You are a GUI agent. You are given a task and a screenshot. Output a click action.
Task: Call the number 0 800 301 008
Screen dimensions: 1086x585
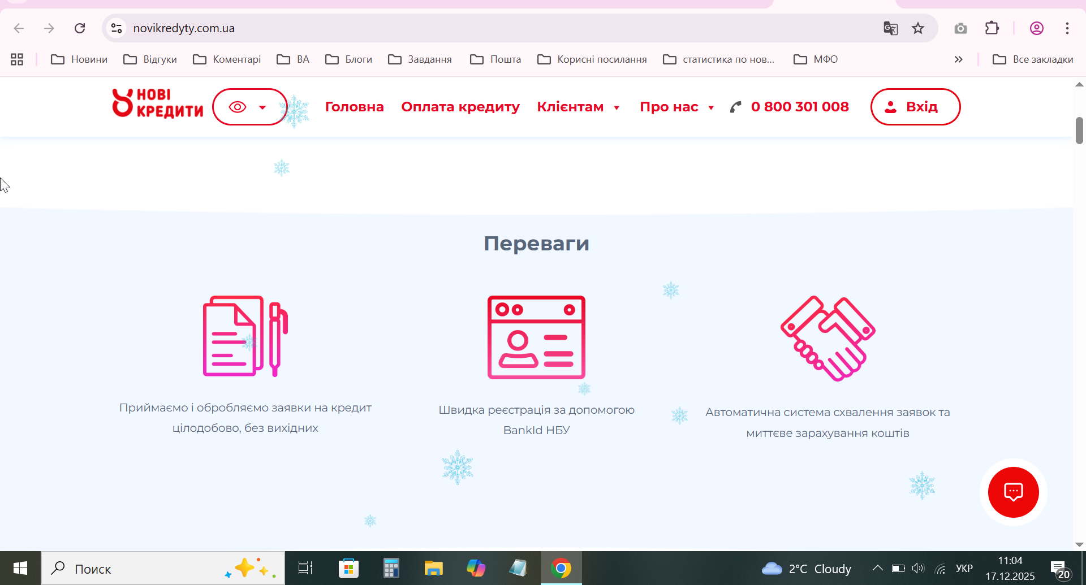(x=800, y=107)
